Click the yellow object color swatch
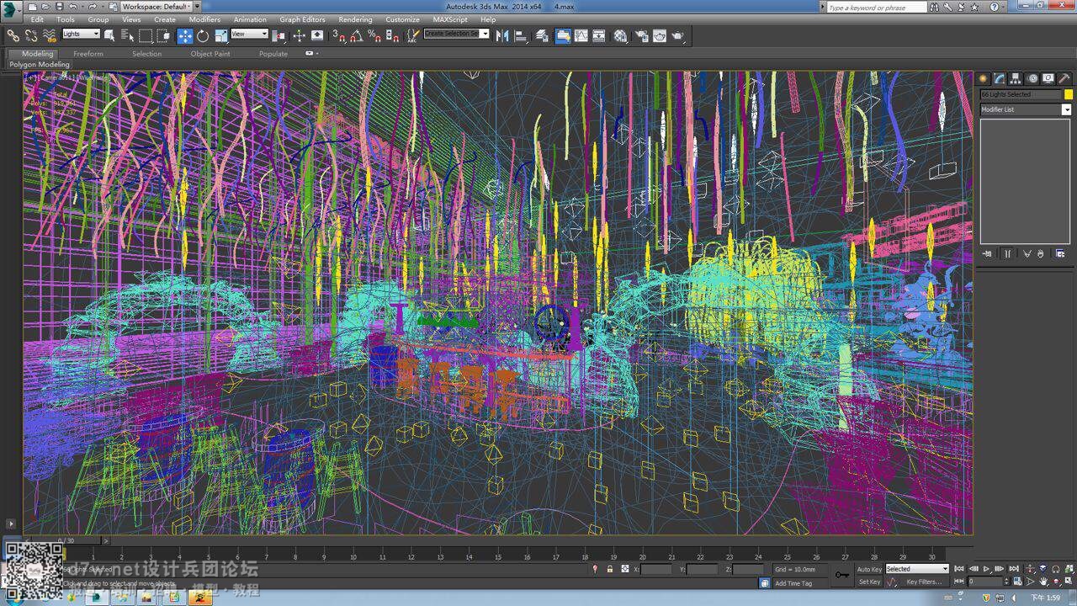The width and height of the screenshot is (1077, 606). pyautogui.click(x=1069, y=94)
